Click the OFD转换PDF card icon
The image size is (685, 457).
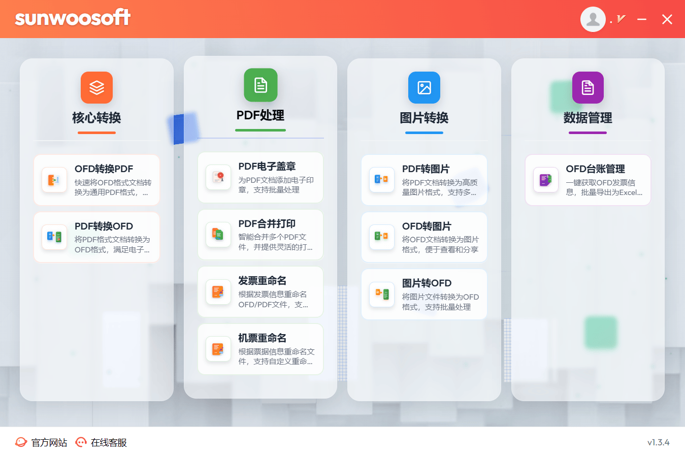(x=54, y=180)
